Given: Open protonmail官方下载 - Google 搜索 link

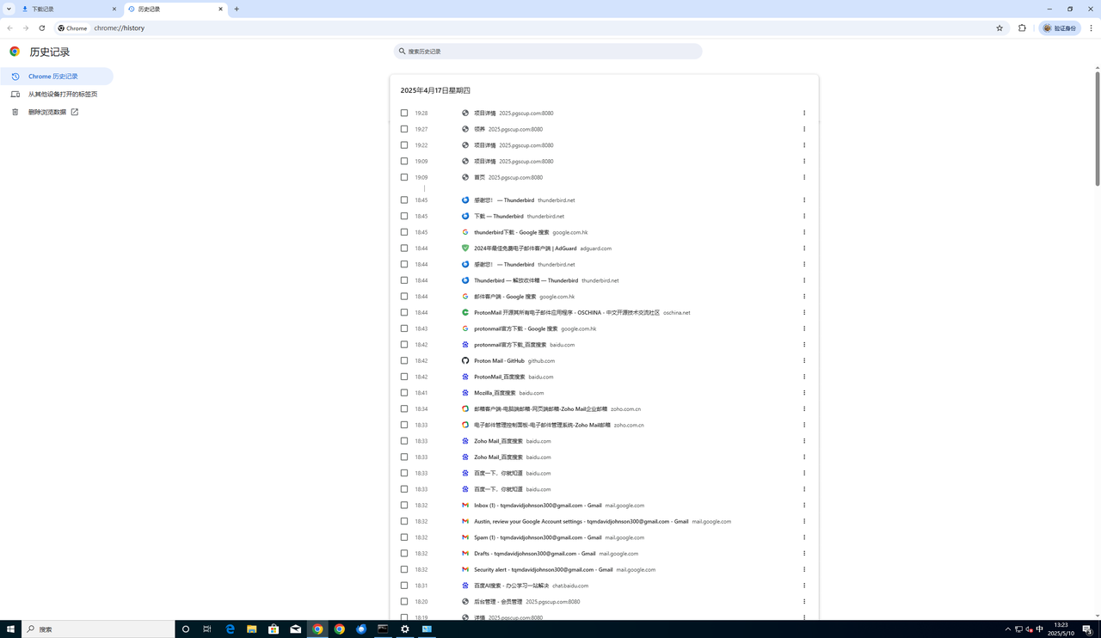Looking at the screenshot, I should point(515,328).
